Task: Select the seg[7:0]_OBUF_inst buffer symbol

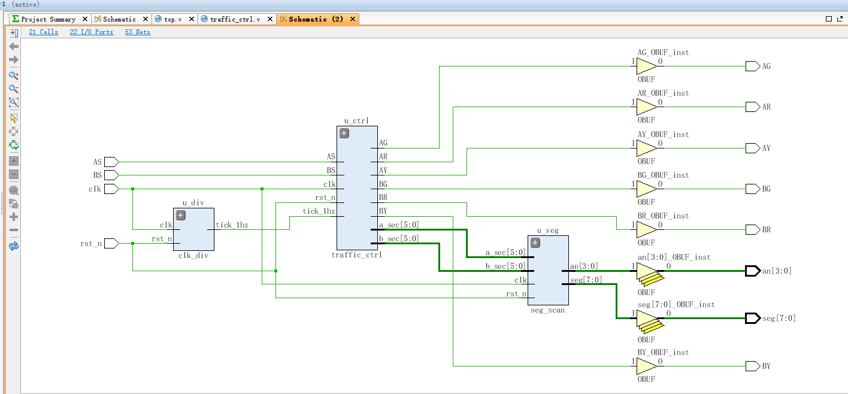Action: 650,322
